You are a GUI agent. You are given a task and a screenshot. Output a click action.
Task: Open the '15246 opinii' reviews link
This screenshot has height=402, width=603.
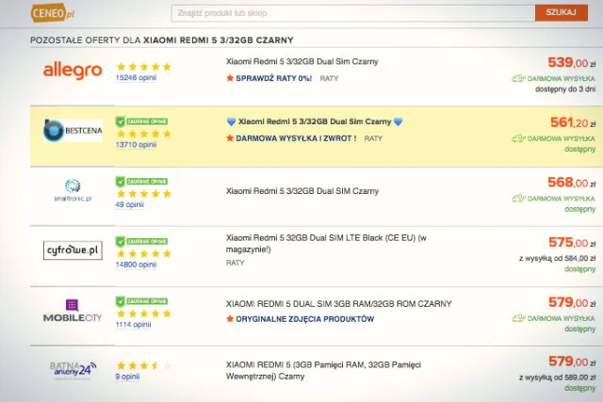point(136,77)
